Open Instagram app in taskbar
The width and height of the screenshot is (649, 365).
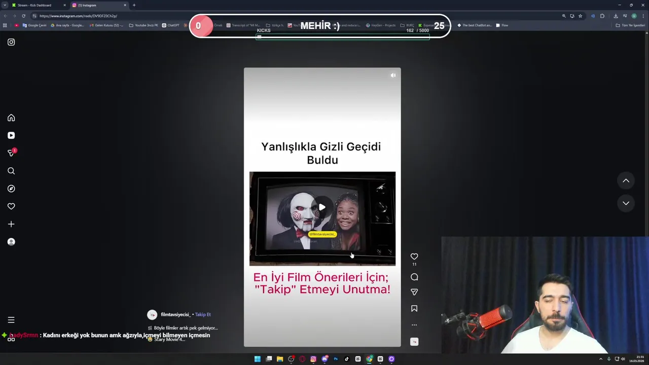coord(313,359)
